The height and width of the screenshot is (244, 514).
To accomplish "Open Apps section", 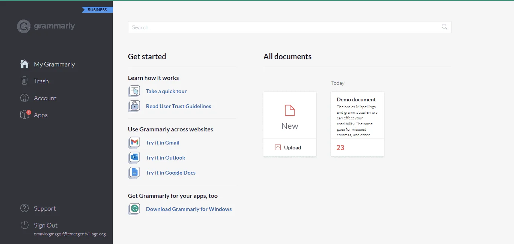I will (x=41, y=115).
